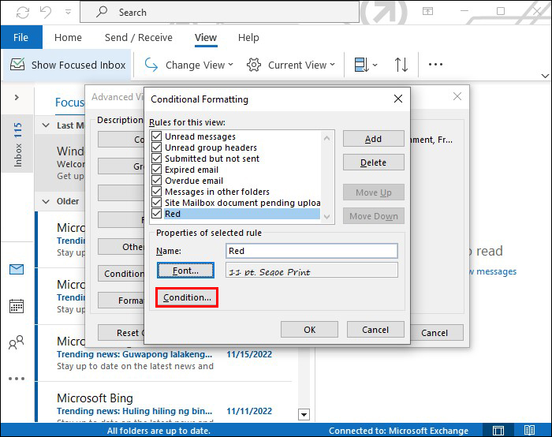The height and width of the screenshot is (437, 552).
Task: Open the Customize Quick Access Toolbar dropdown
Action: pyautogui.click(x=69, y=13)
